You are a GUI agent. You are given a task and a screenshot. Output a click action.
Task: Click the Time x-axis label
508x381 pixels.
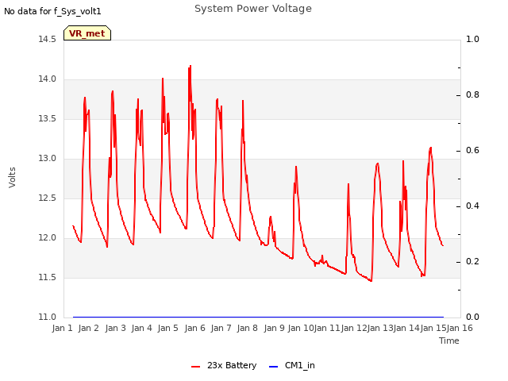449,341
